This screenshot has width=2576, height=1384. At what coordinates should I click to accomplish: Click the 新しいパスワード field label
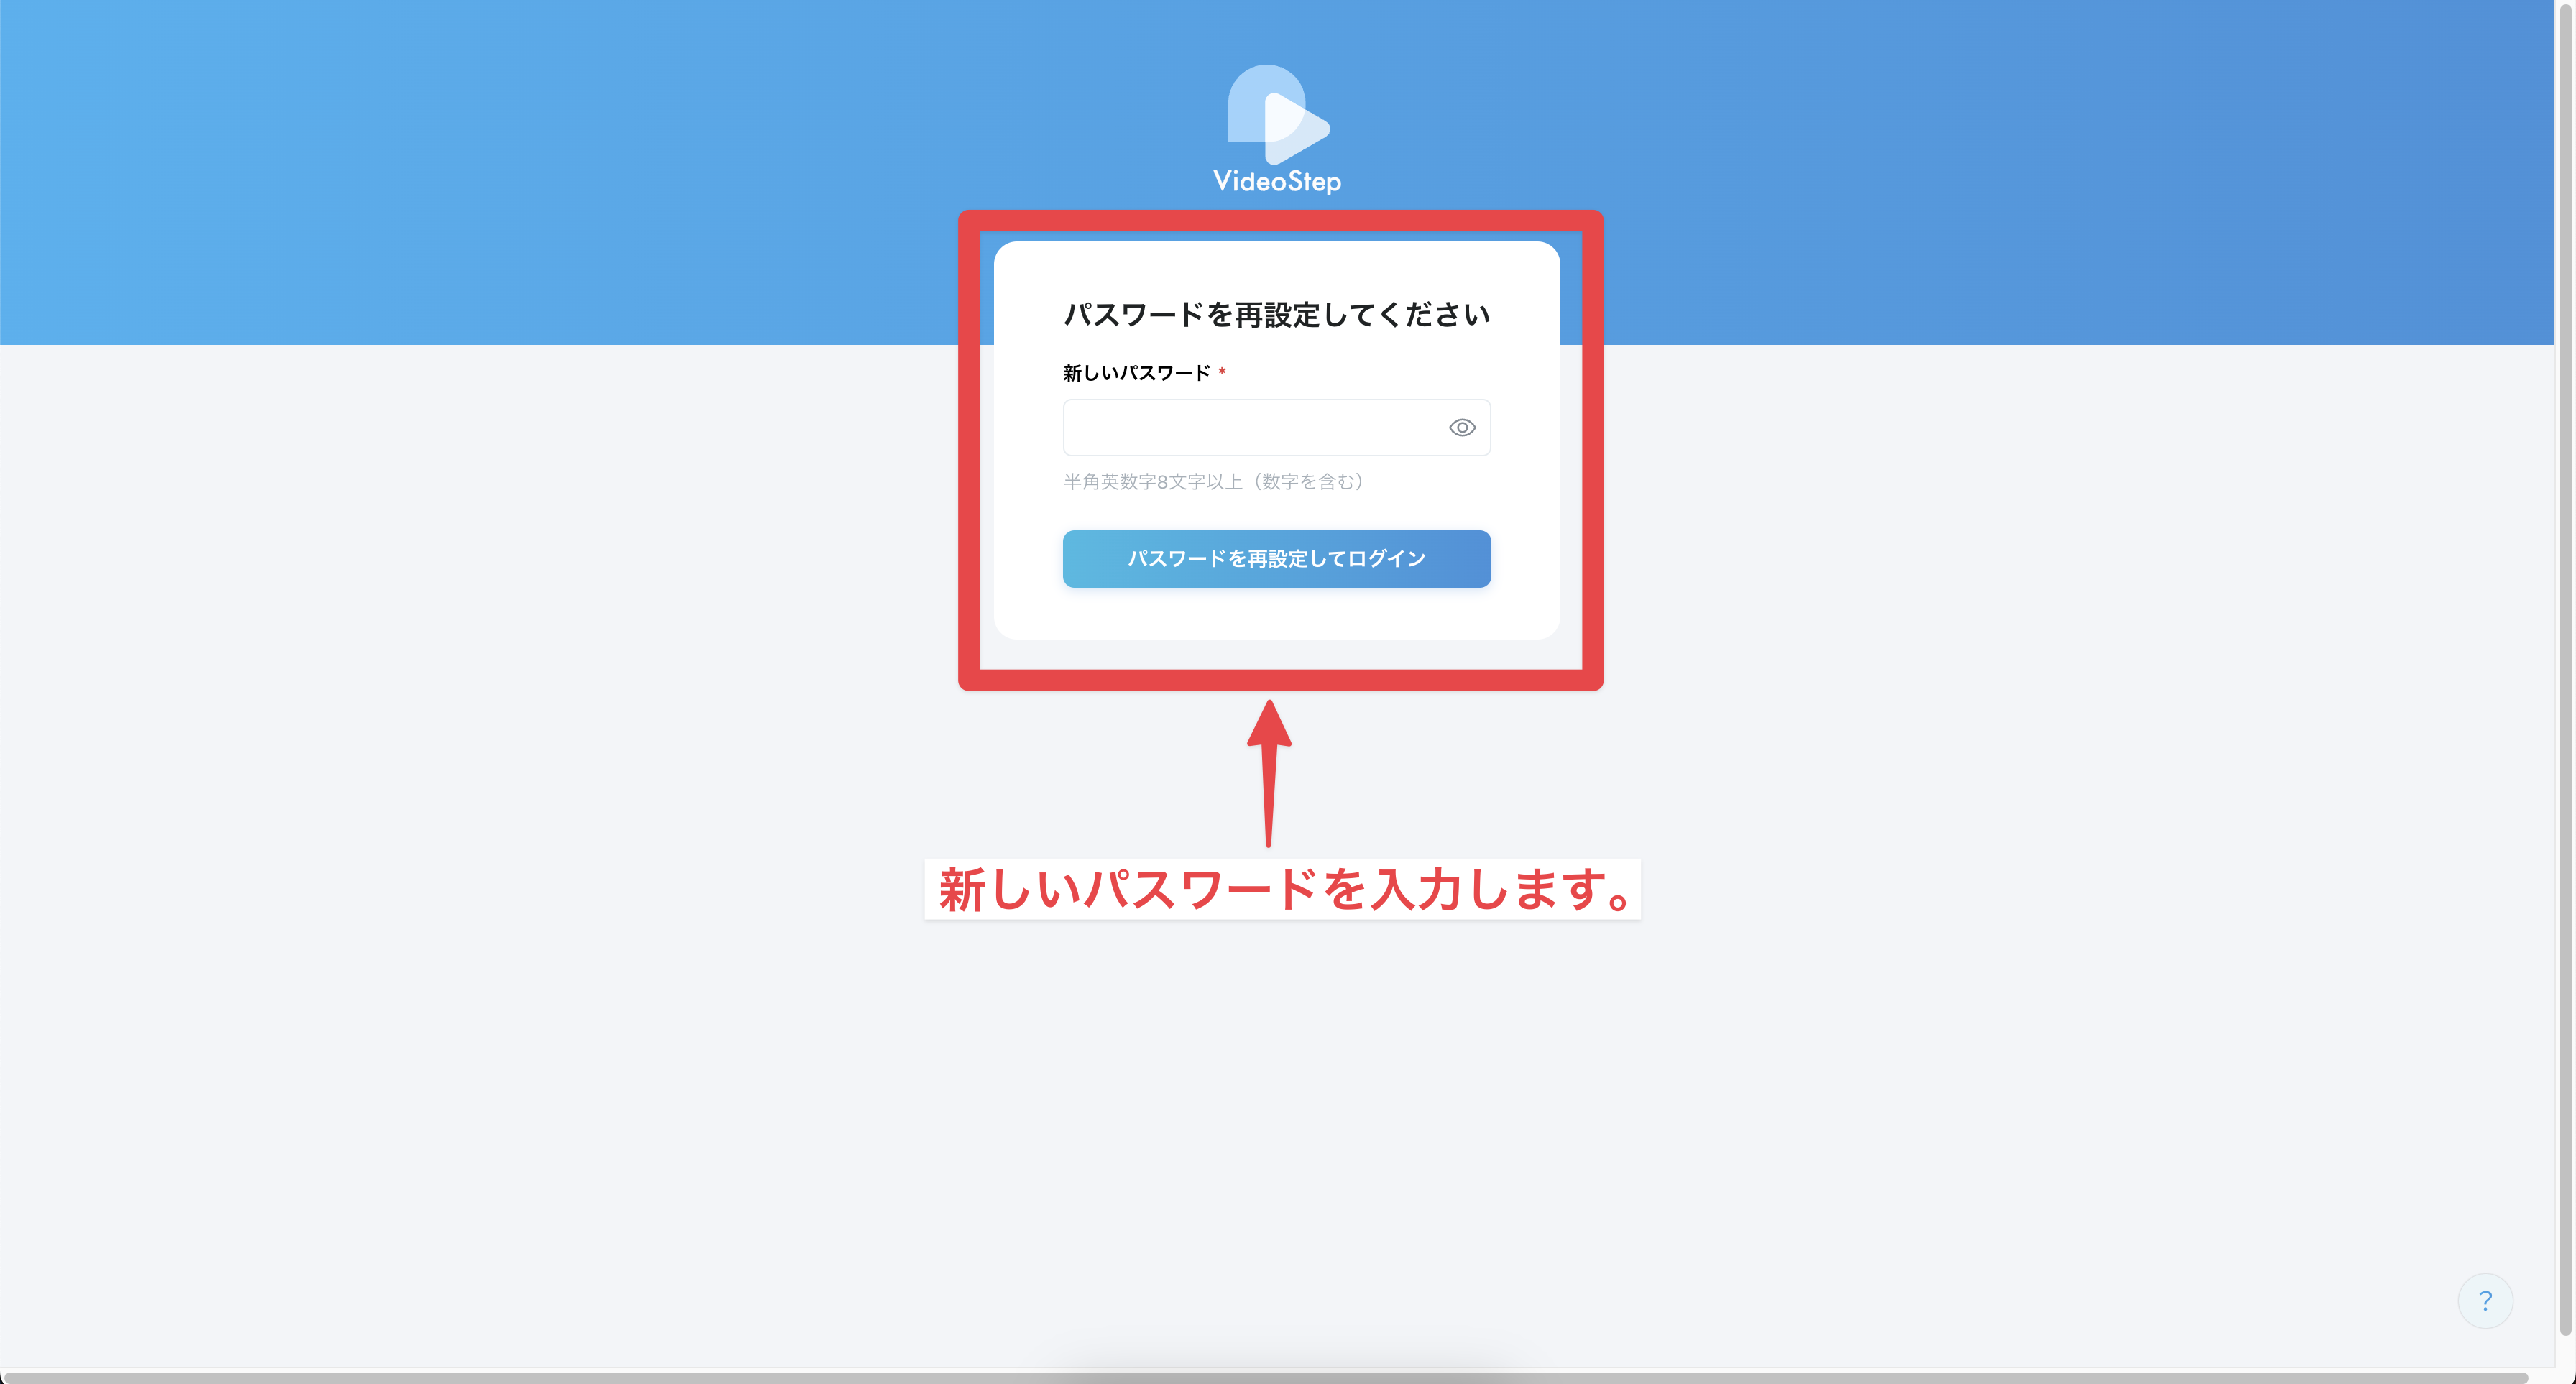[x=1136, y=373]
